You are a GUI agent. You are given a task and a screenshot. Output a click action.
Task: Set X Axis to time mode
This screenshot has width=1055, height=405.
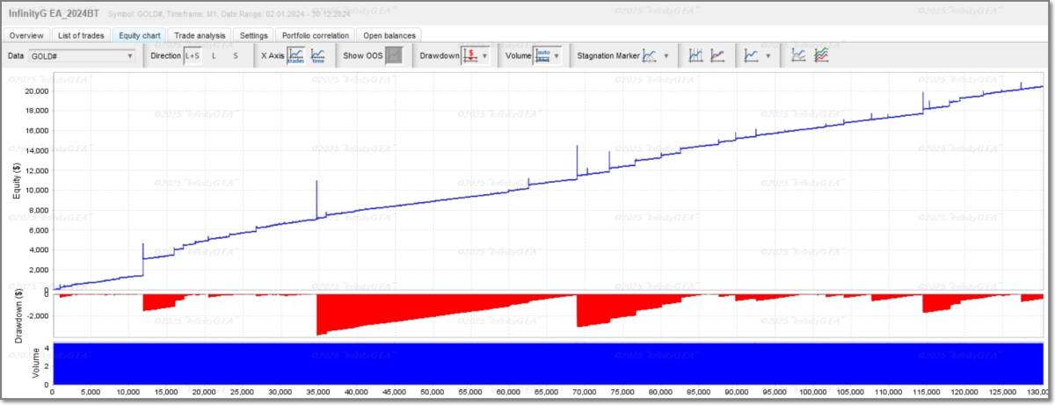click(x=318, y=55)
